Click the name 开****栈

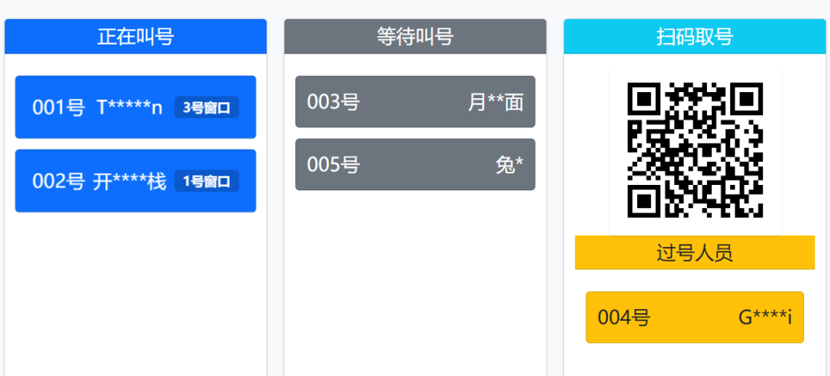(130, 181)
